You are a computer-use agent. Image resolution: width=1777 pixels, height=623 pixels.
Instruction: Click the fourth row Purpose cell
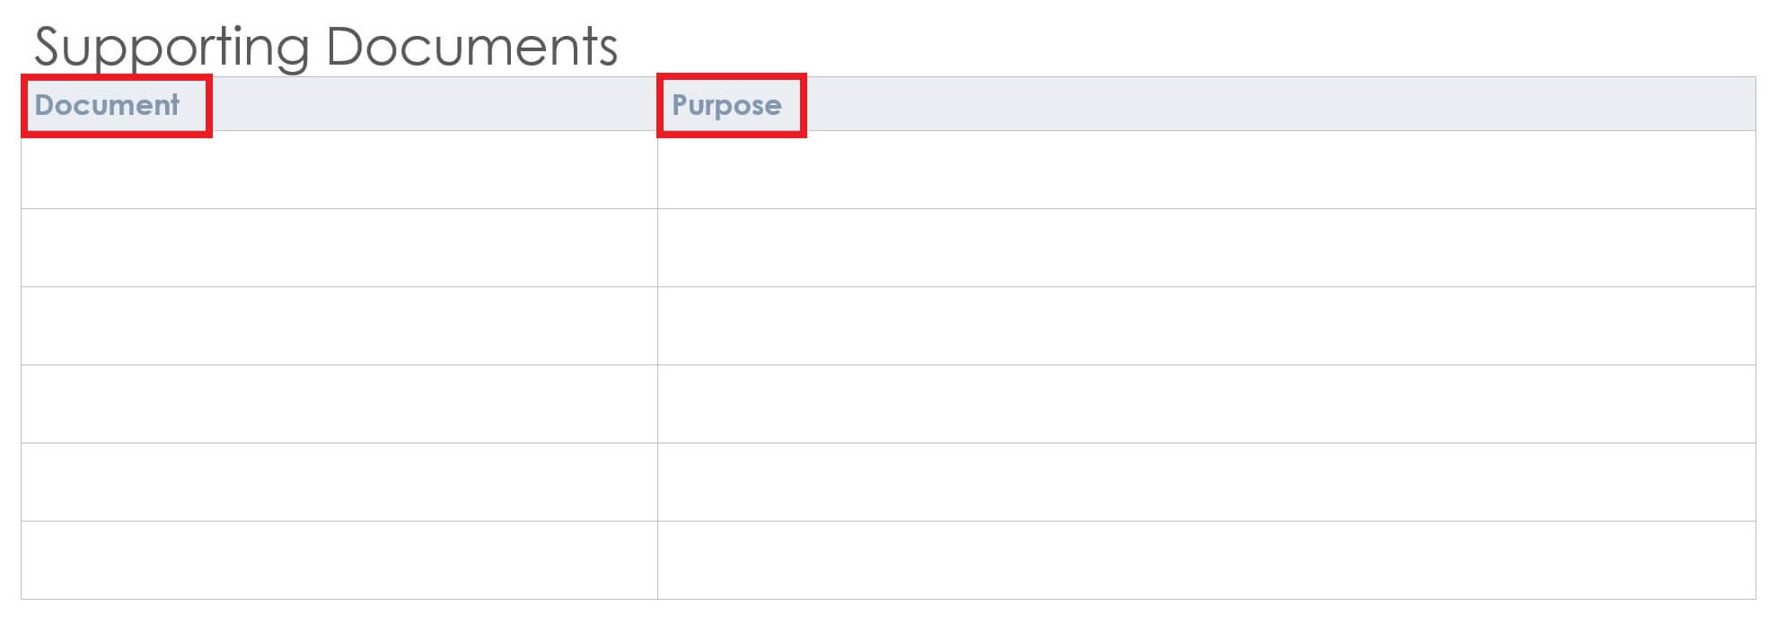(1206, 404)
